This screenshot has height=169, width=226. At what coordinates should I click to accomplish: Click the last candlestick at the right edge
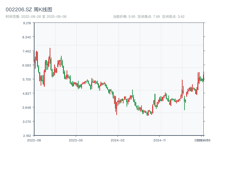coord(203,75)
